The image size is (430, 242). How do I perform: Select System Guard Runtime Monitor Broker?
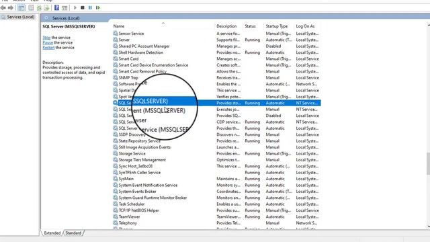[x=216, y=198]
